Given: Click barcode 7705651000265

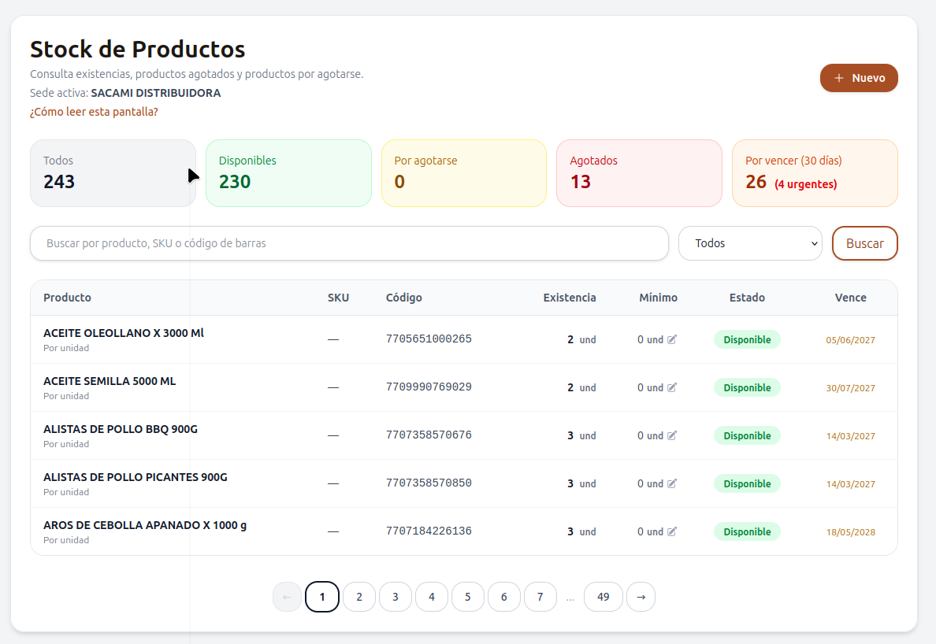Looking at the screenshot, I should tap(429, 339).
